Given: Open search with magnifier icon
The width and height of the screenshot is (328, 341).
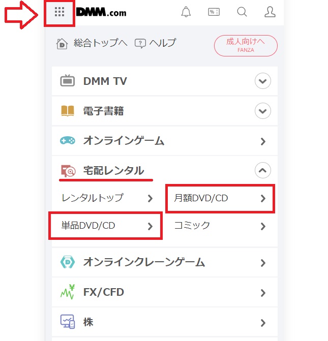Looking at the screenshot, I should [x=242, y=12].
